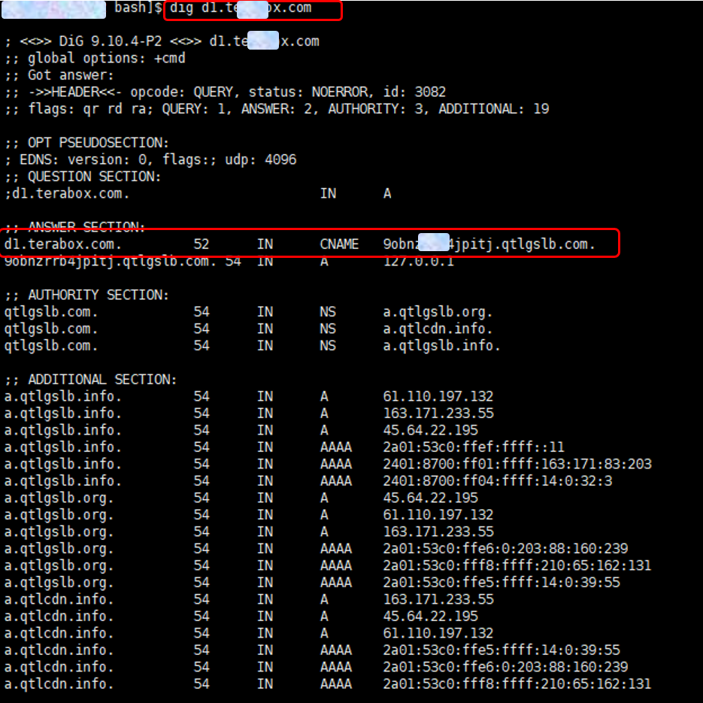Click 45.64.22.195 on the a.qtlcdn.info. row

tap(430, 617)
